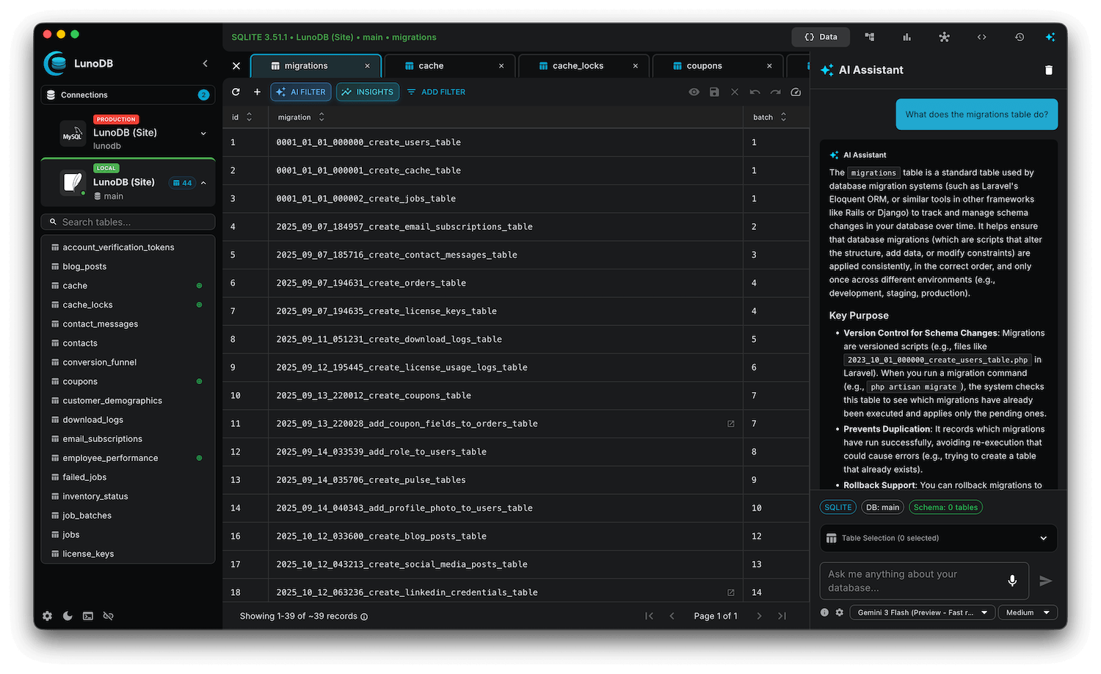
Task: Sort by the migration column arrows
Action: [321, 117]
